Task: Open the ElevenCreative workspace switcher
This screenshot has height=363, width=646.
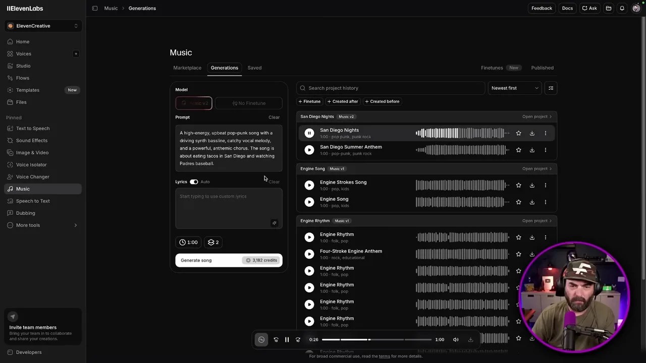Action: pyautogui.click(x=43, y=26)
